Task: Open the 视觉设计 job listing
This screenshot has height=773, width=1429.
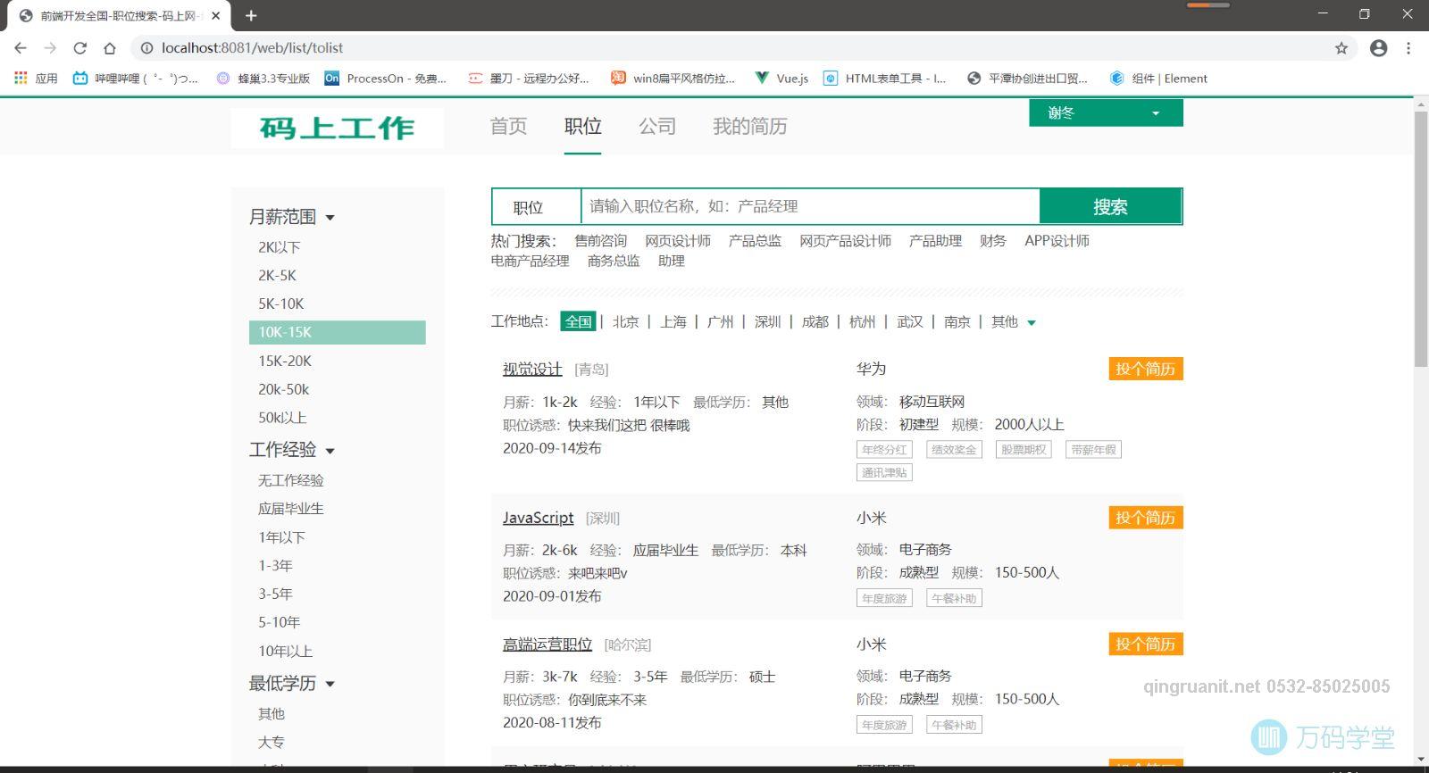Action: click(x=532, y=370)
